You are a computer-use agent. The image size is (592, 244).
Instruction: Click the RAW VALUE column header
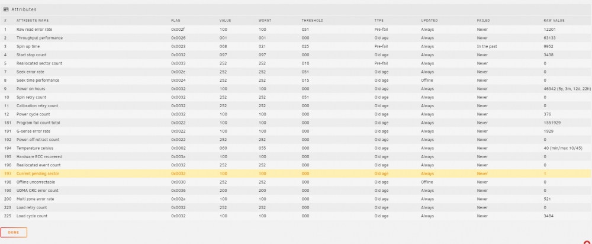point(554,20)
